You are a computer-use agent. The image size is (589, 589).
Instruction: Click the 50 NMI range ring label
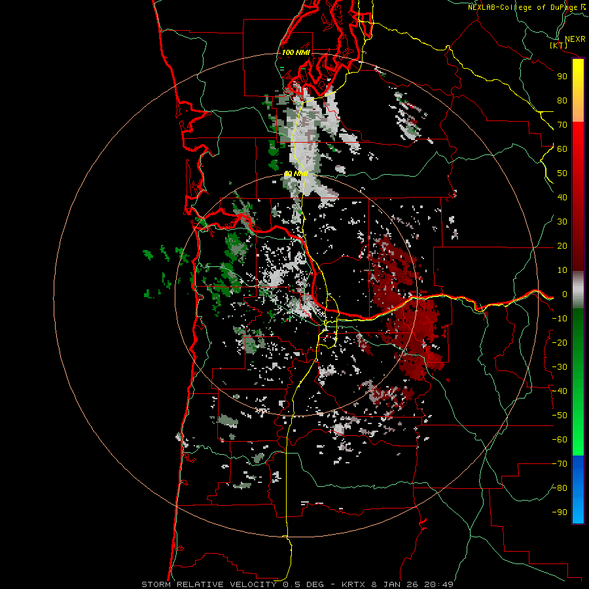[296, 173]
